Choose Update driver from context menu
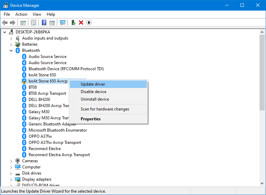The height and width of the screenshot is (195, 266). (108, 84)
